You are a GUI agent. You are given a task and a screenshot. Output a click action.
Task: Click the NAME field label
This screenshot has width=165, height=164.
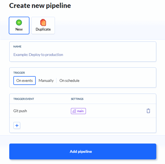coord(17,47)
